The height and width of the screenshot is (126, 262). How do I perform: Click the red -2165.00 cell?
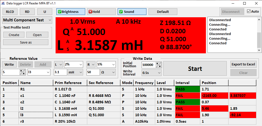click(x=214, y=96)
